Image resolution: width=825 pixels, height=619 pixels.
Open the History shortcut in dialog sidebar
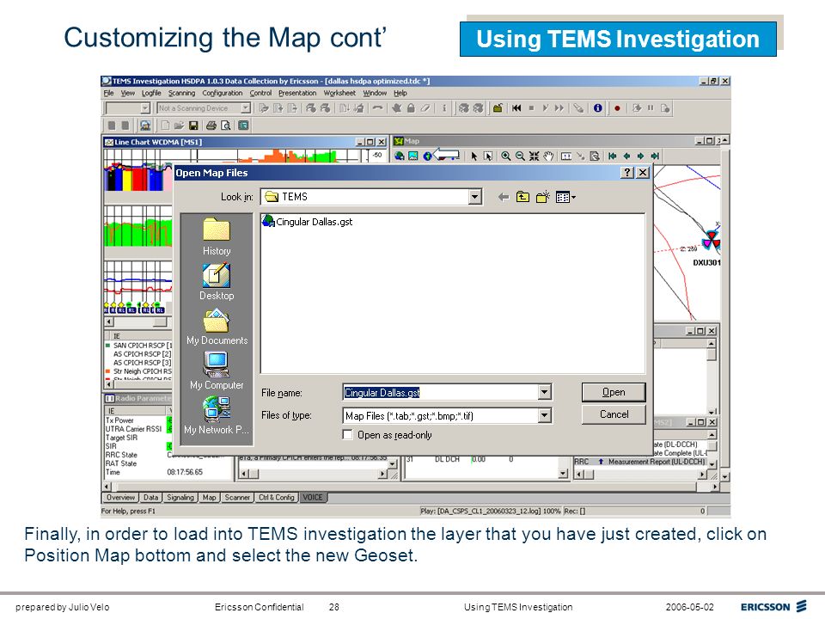(217, 237)
